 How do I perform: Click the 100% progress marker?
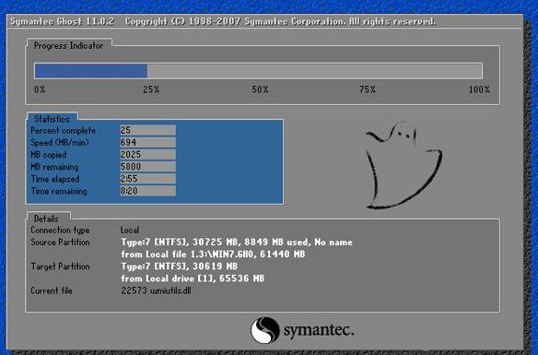click(x=479, y=89)
